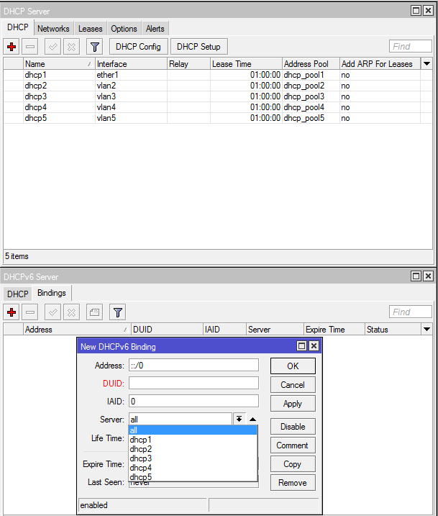This screenshot has width=438, height=516.
Task: Switch to DHCP tab in DHCP Server
Action: pos(18,27)
